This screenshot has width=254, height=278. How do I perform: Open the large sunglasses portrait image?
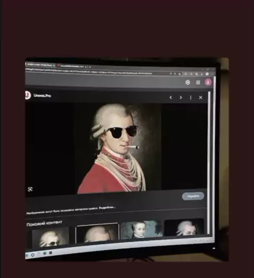coord(117,148)
